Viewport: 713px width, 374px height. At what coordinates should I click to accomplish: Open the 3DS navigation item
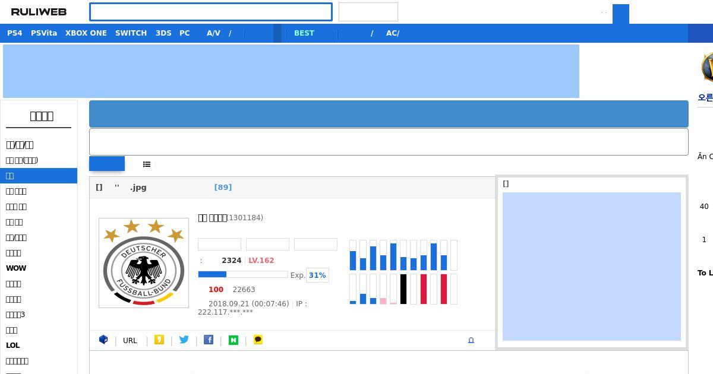tap(163, 33)
